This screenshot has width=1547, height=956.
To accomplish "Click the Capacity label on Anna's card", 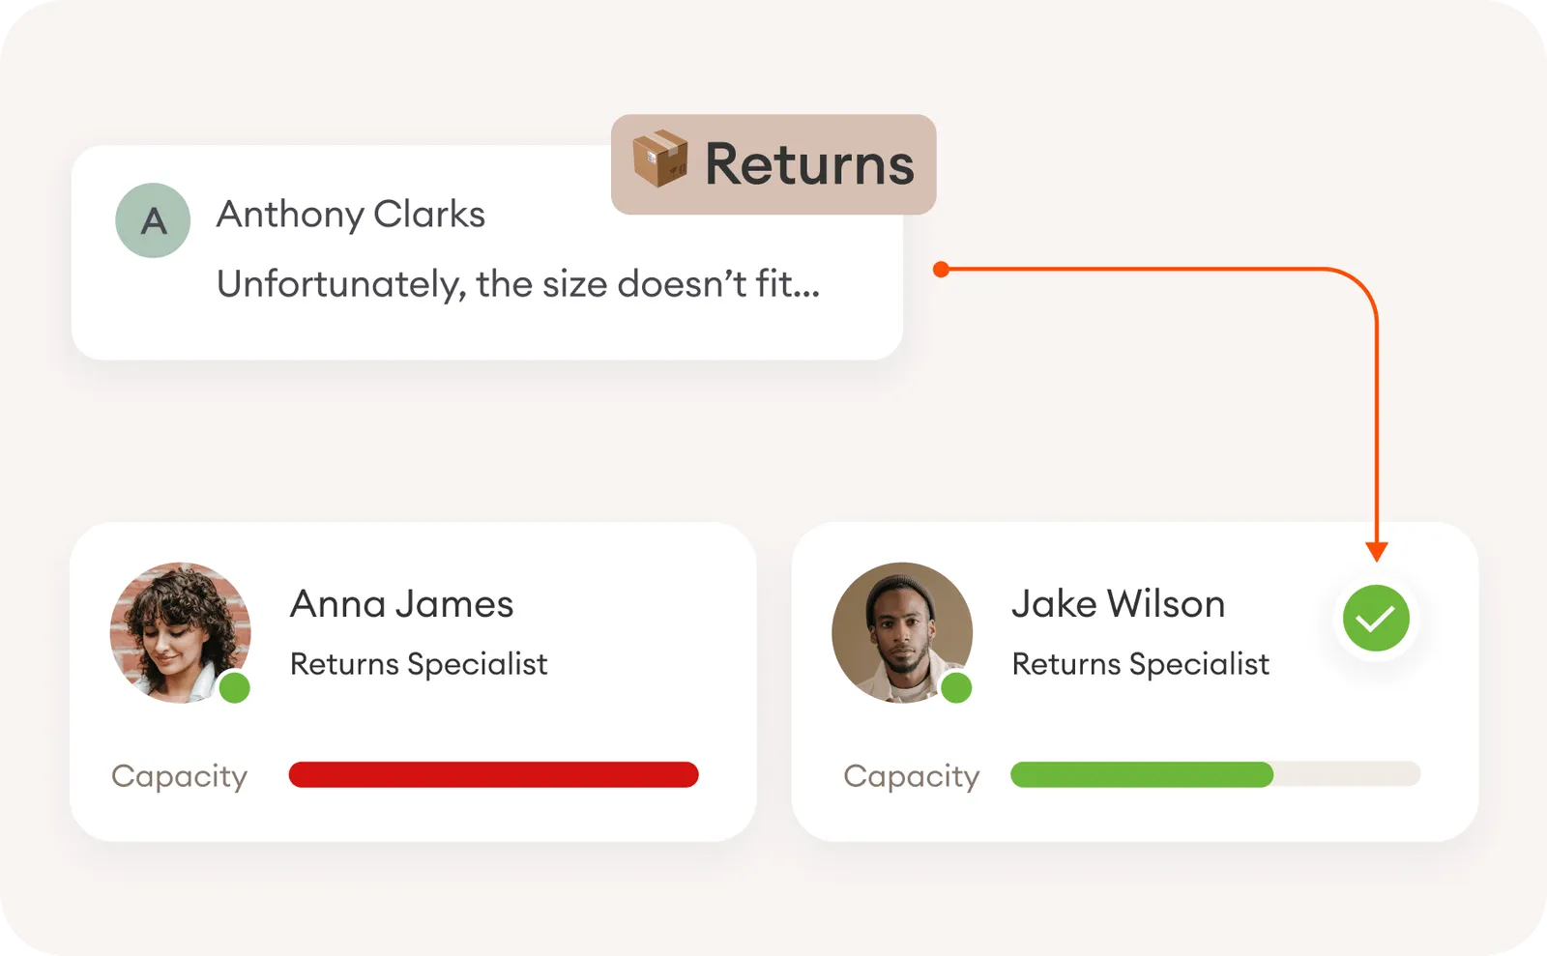I will click(179, 776).
